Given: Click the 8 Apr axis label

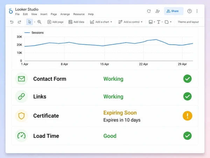Looking at the screenshot, I should [x=64, y=64].
